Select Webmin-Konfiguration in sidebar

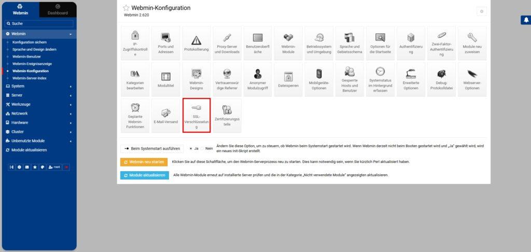31,71
